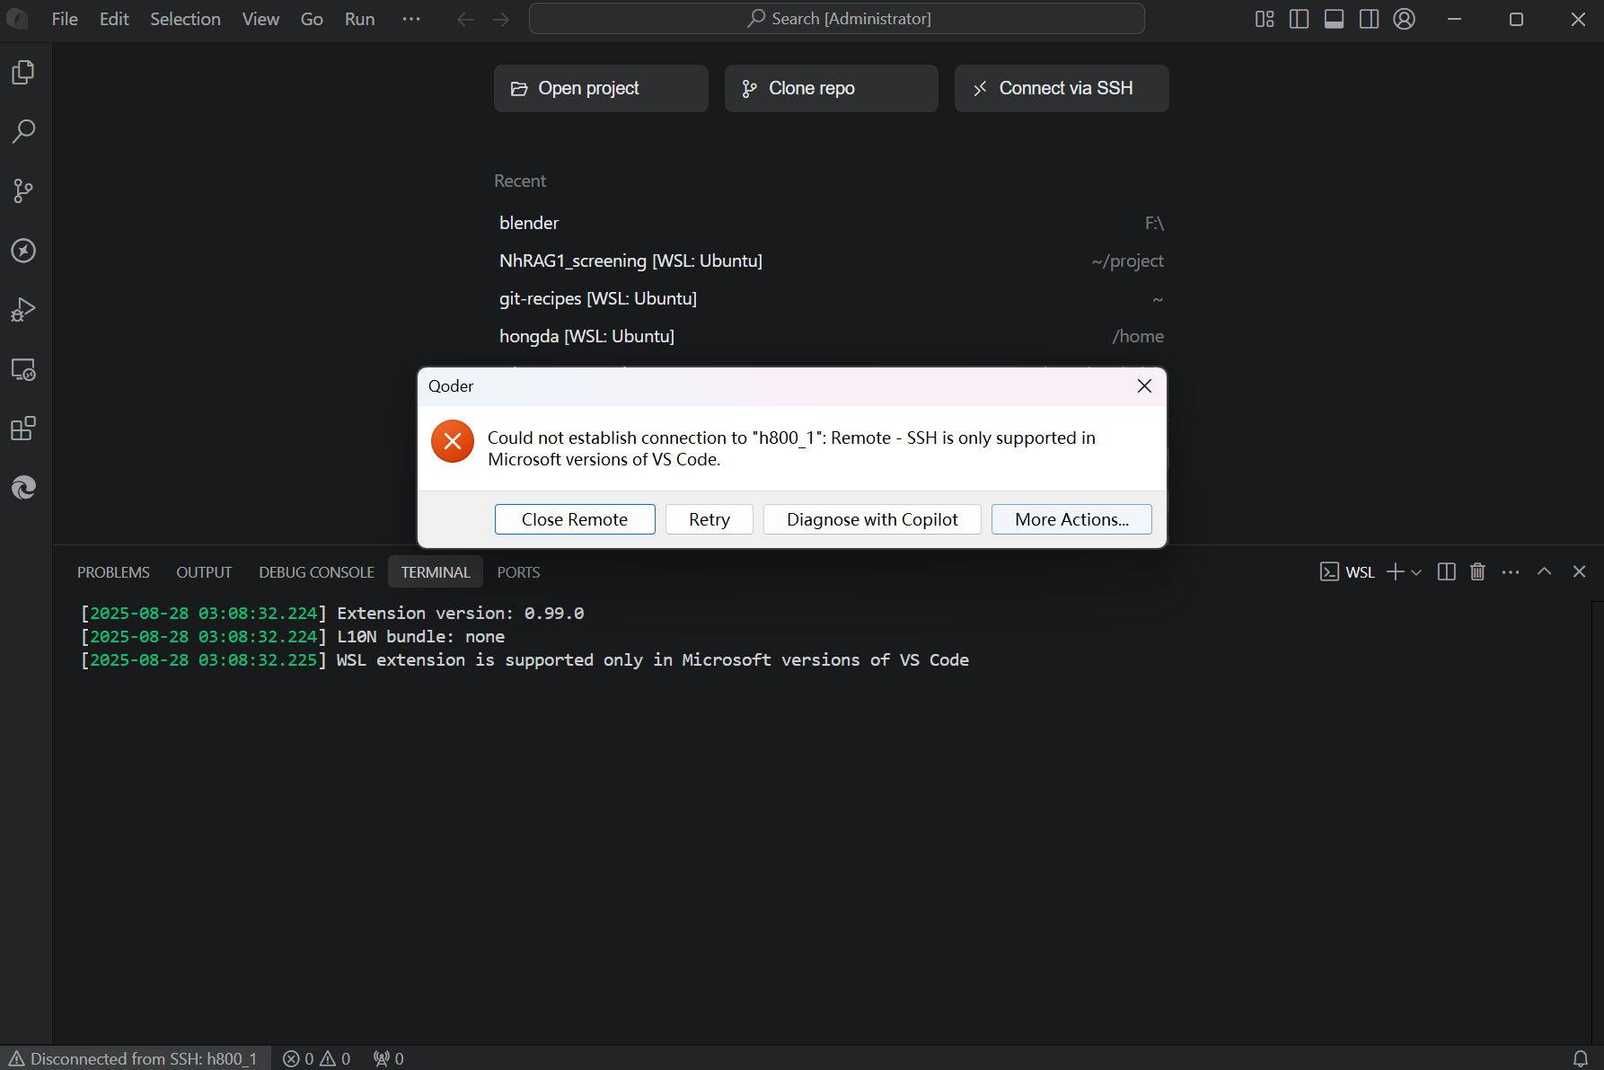Open the notifications bell in status bar

1581,1058
